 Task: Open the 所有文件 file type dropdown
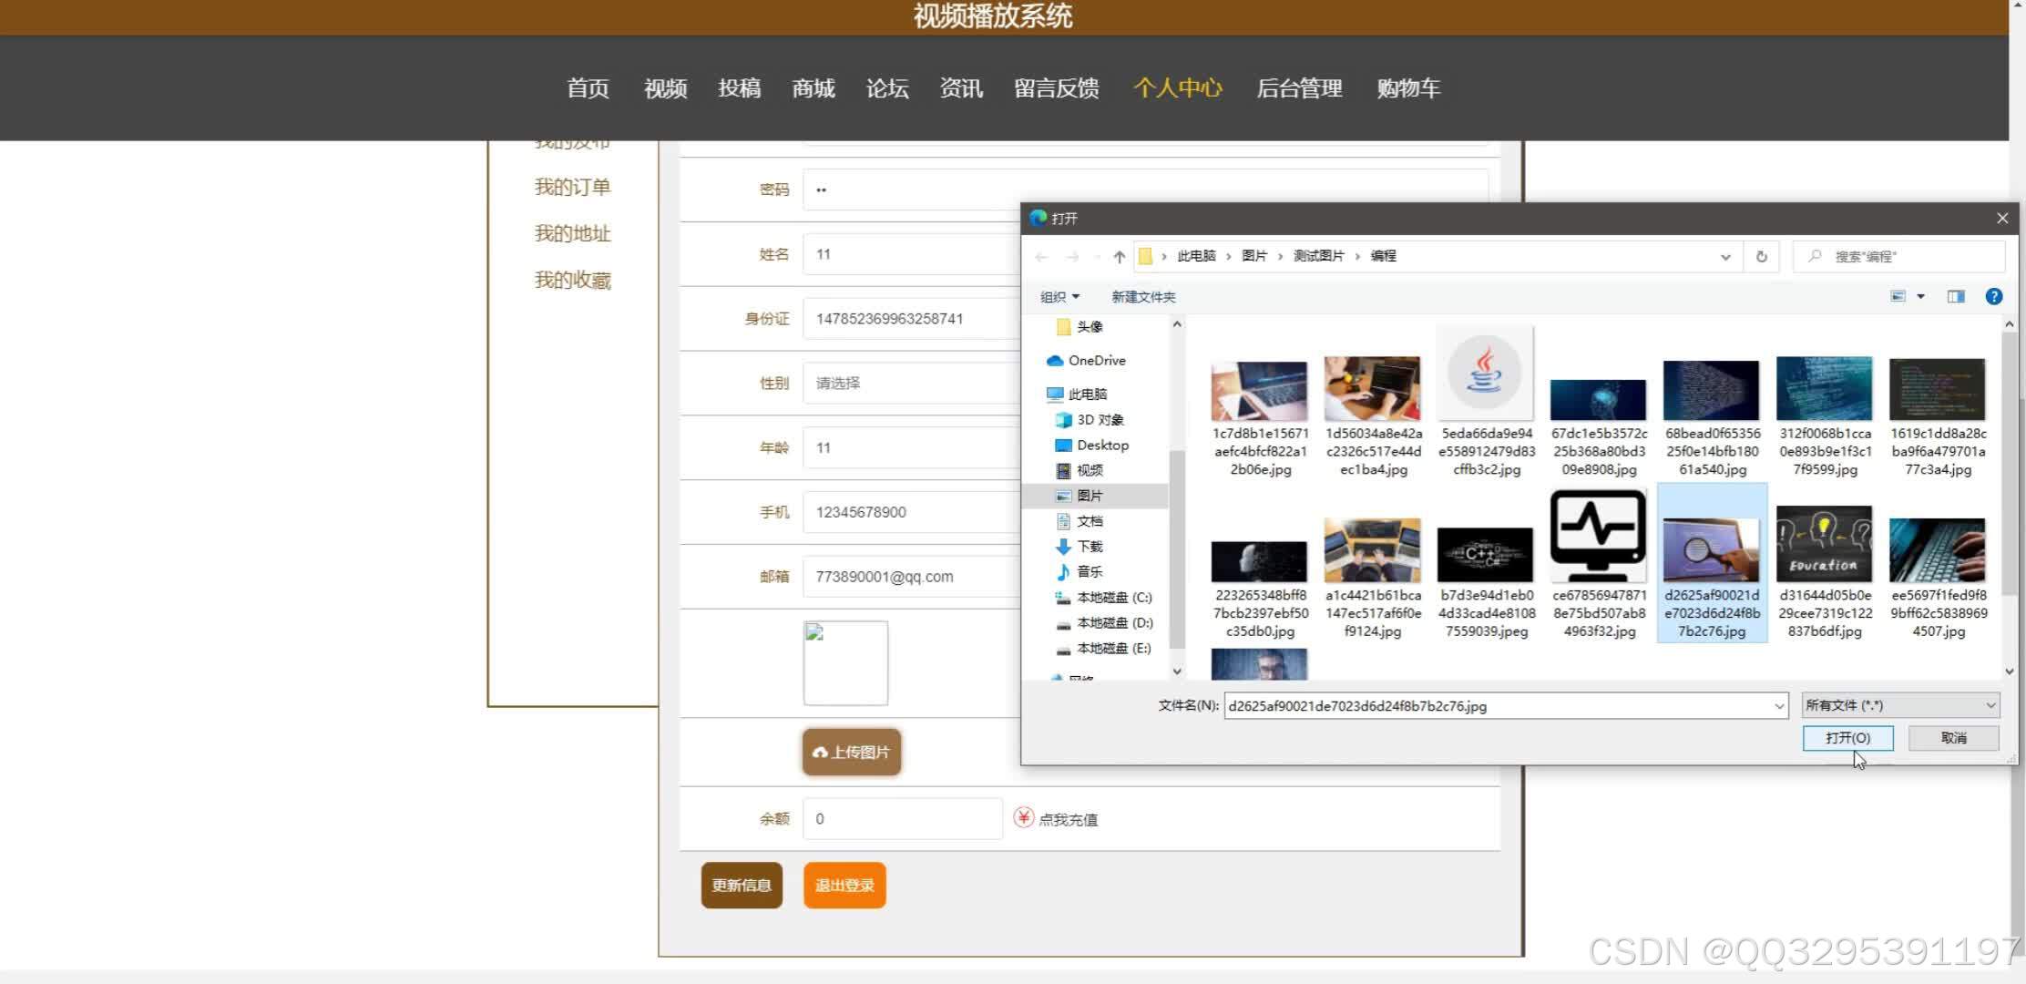[x=1901, y=705]
